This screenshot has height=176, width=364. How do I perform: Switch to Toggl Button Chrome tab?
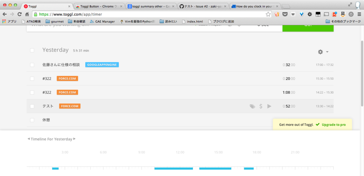(99, 6)
